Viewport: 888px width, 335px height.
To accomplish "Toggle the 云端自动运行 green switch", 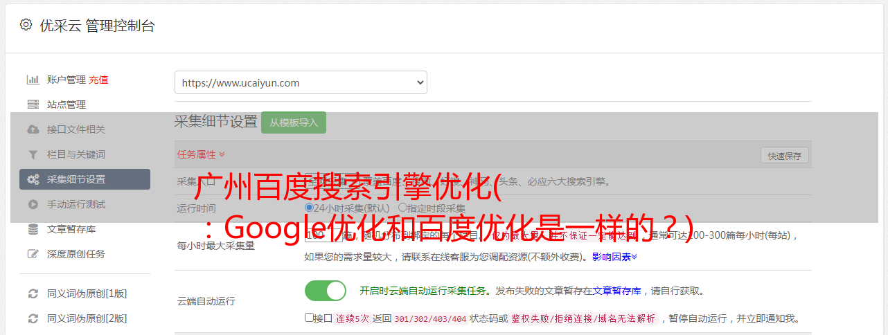I will (326, 291).
